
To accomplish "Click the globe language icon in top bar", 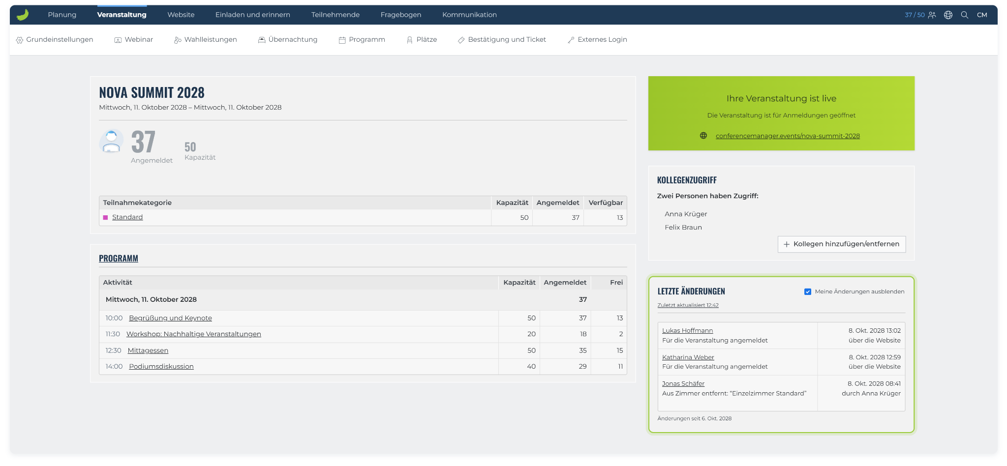I will tap(948, 15).
